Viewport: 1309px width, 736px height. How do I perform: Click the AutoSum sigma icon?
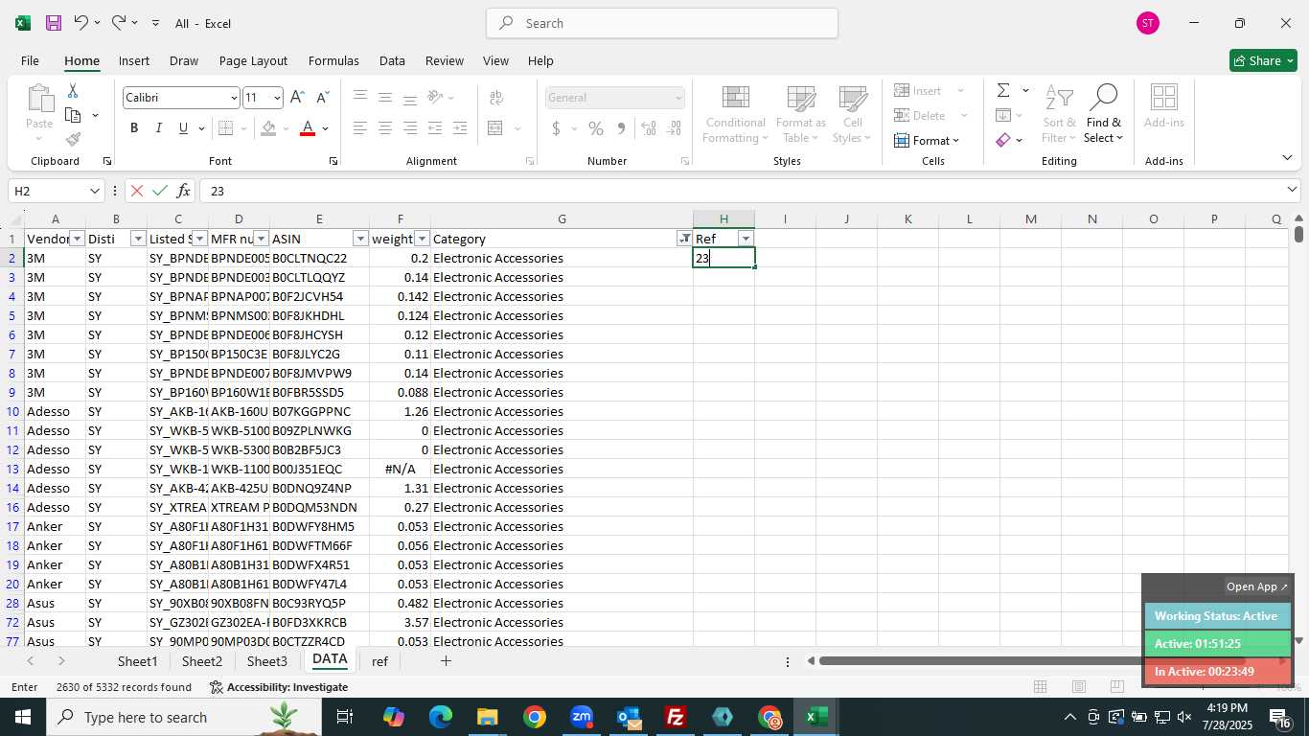coord(1003,91)
